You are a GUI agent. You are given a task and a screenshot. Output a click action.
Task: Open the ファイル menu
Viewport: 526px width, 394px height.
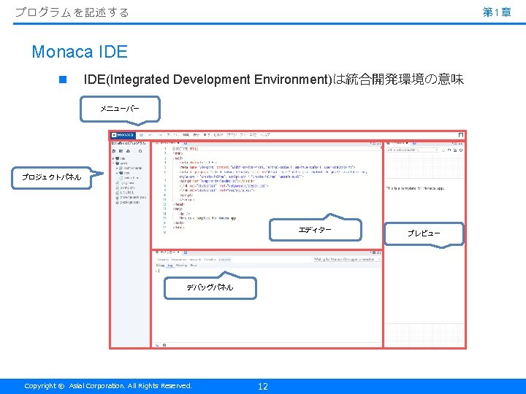click(x=173, y=135)
